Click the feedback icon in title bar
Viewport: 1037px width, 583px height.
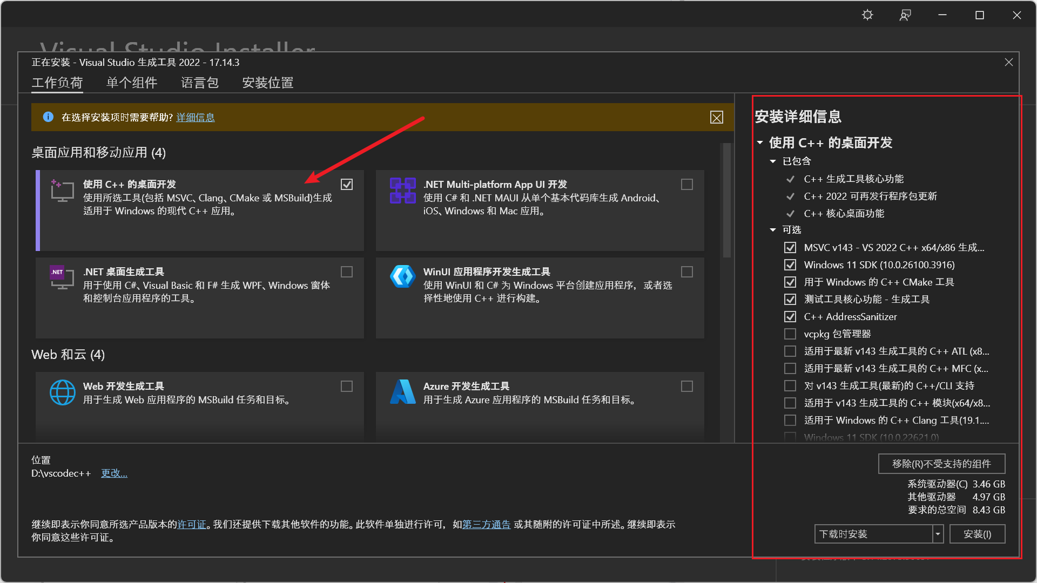tap(905, 15)
